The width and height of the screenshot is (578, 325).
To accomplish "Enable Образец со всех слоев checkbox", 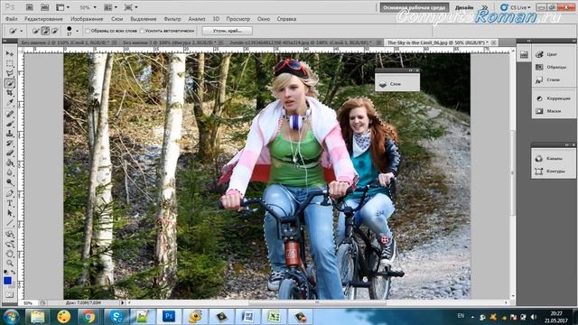I will click(x=88, y=31).
